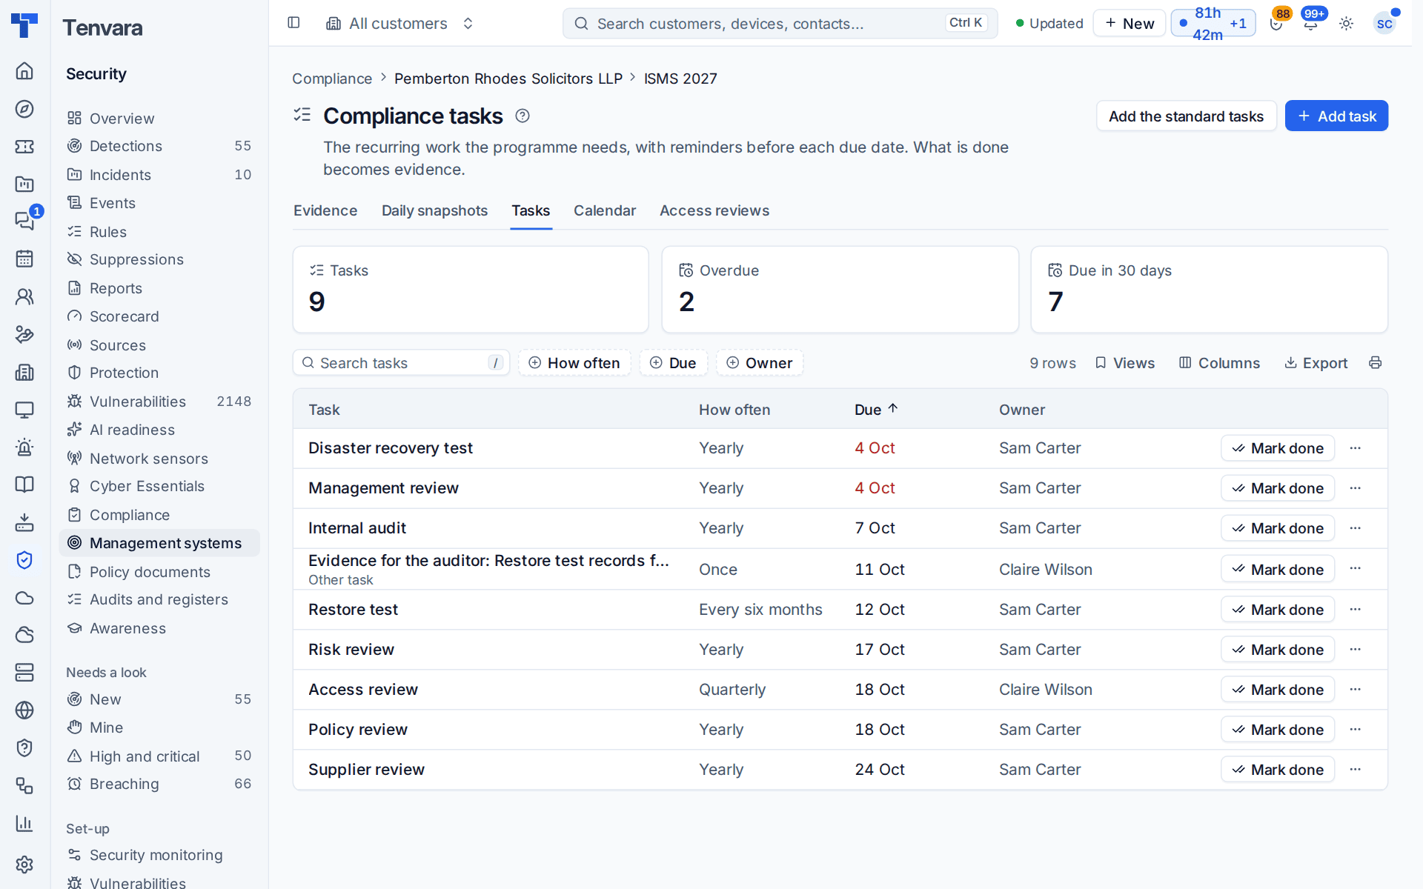Switch to the Daily snapshots tab
The width and height of the screenshot is (1423, 889).
point(434,210)
